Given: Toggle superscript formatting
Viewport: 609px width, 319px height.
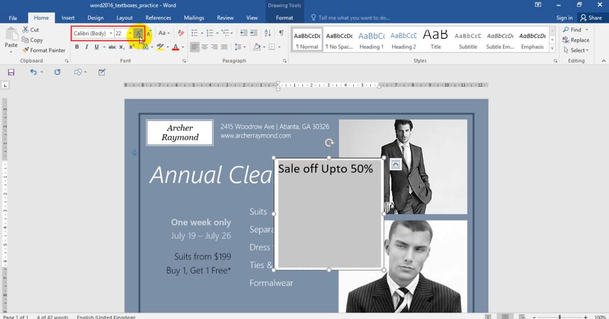Looking at the screenshot, I should [x=131, y=47].
